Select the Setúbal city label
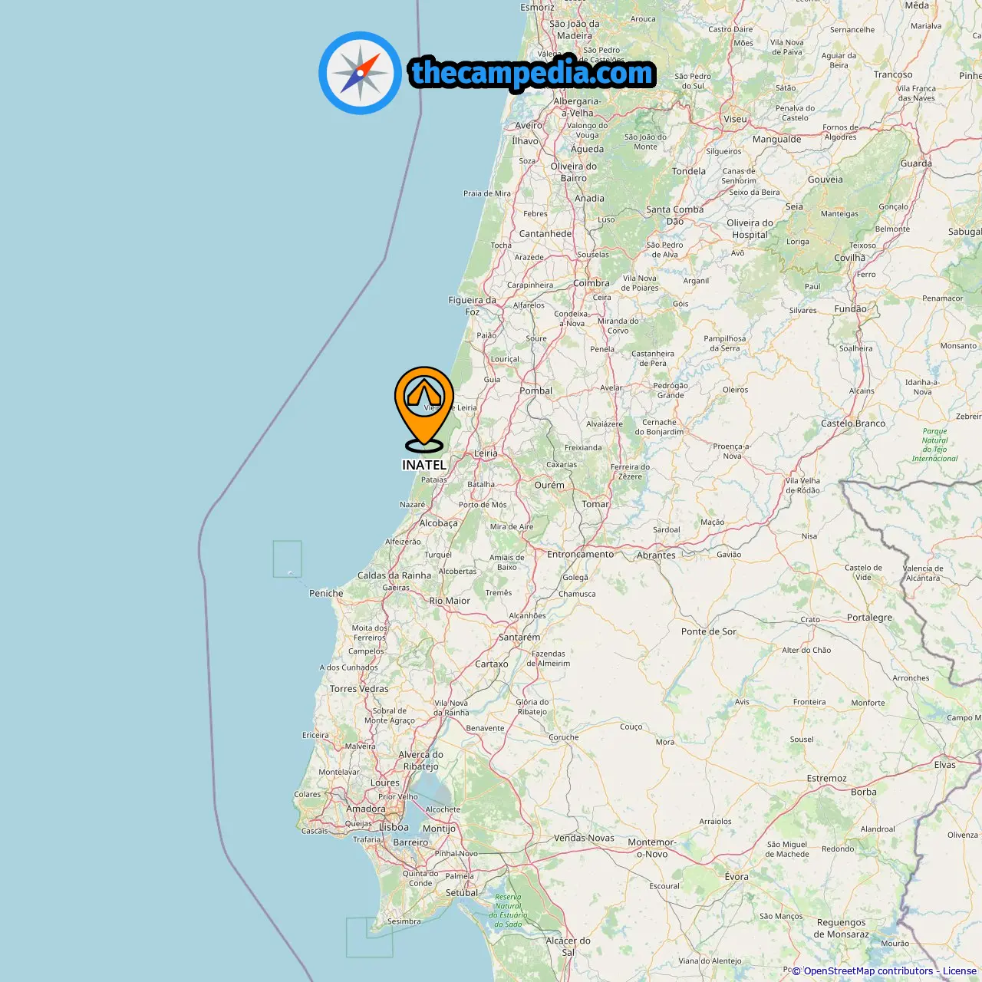Screen dimensions: 982x982 462,892
